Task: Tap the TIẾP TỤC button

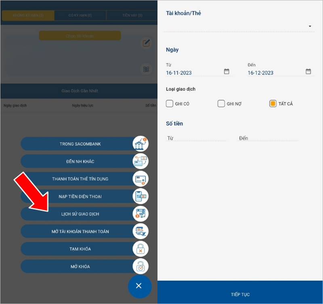Action: (240, 292)
